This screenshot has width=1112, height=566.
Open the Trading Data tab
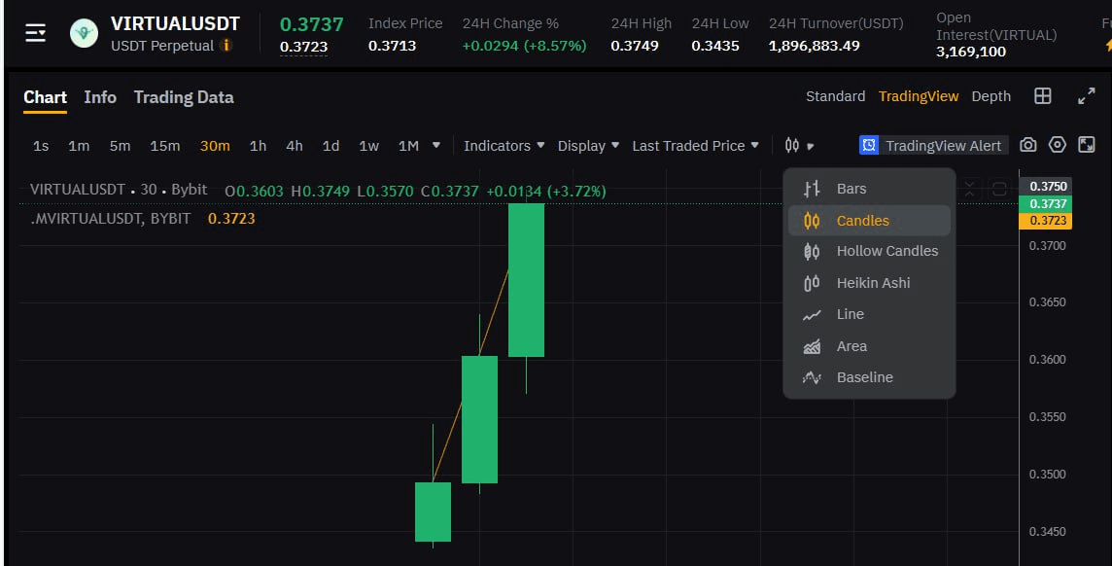pyautogui.click(x=184, y=97)
